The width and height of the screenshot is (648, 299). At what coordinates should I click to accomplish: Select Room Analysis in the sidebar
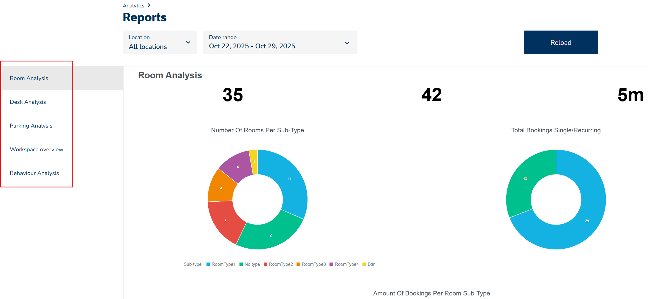(x=29, y=78)
